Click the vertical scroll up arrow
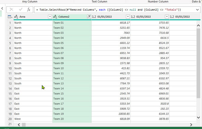The width and height of the screenshot is (202, 129). (198, 25)
